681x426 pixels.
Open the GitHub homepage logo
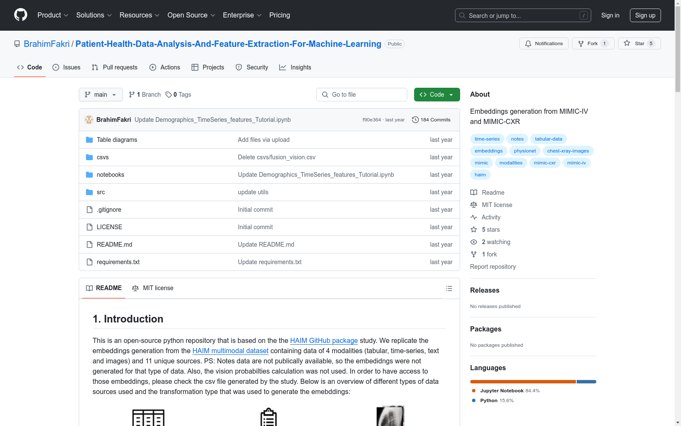tap(20, 15)
